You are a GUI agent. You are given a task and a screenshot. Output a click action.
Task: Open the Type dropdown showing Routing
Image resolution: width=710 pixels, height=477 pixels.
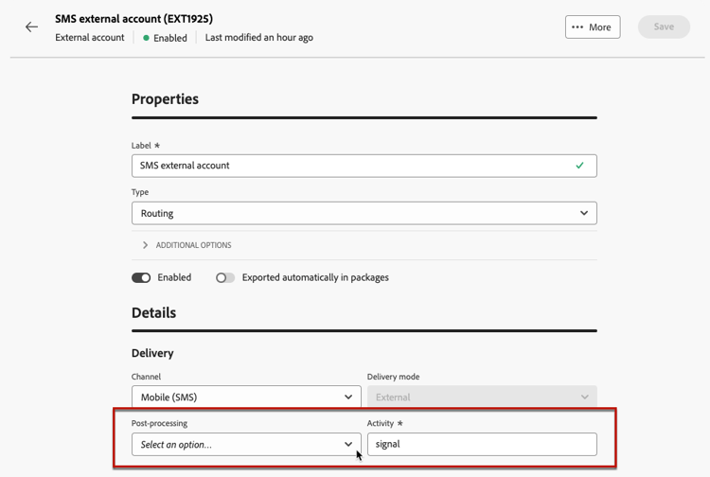364,214
